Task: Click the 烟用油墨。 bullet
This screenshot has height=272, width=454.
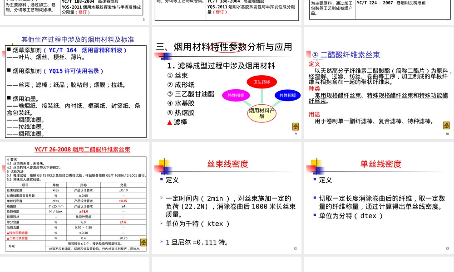Action: click(x=25, y=99)
